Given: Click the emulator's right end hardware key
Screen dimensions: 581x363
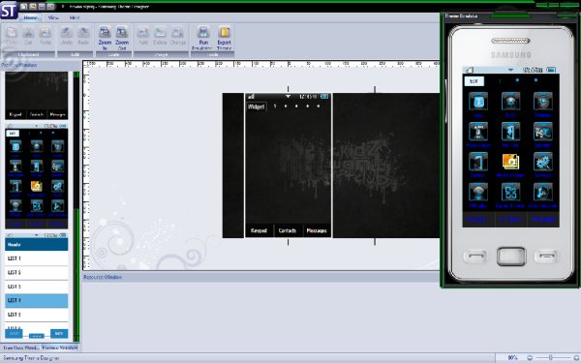Looking at the screenshot, I should point(546,256).
